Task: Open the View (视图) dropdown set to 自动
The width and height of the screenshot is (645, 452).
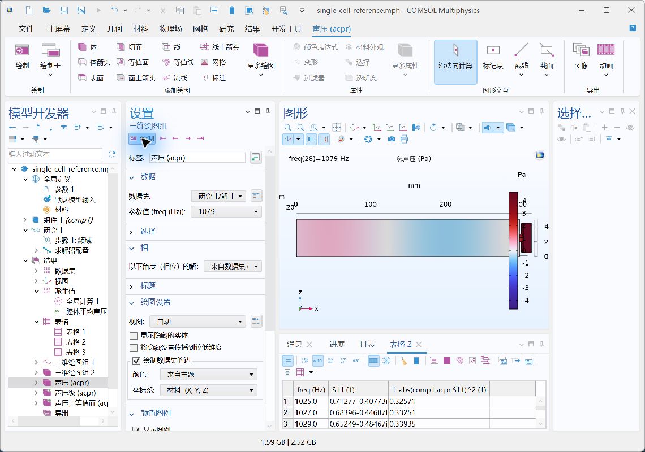Action: (197, 321)
